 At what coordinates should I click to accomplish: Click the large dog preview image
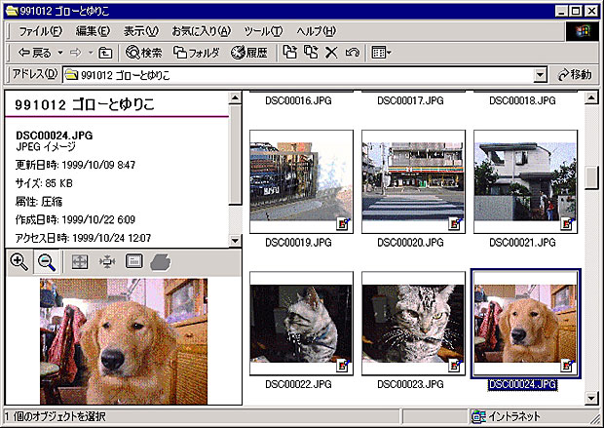[x=124, y=341]
